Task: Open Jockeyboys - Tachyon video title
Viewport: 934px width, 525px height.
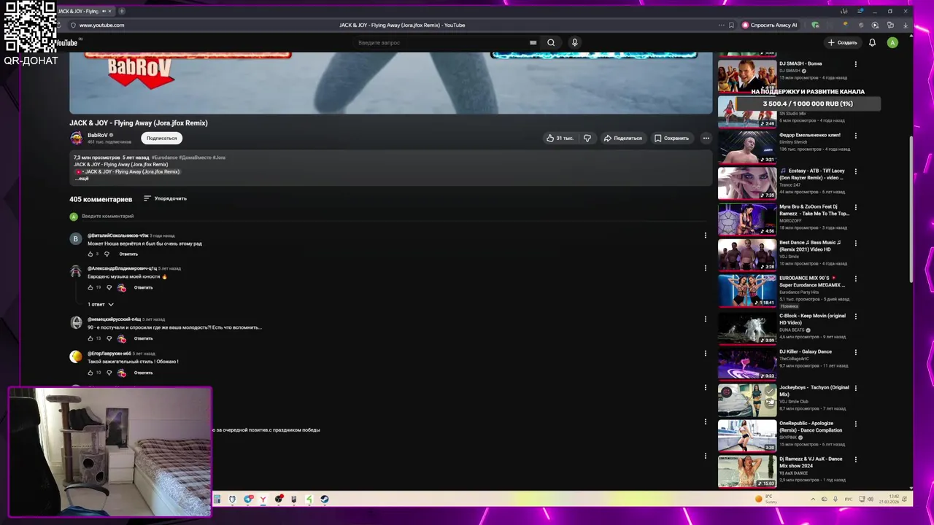Action: click(x=814, y=391)
